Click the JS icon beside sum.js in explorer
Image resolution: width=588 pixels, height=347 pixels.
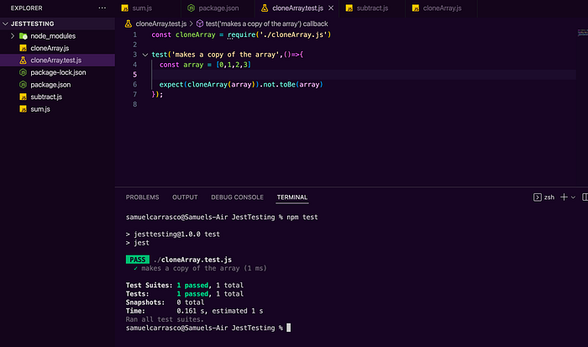click(x=24, y=109)
